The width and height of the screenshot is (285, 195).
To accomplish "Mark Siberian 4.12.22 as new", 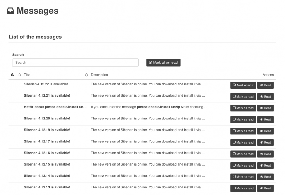I will [x=243, y=85].
